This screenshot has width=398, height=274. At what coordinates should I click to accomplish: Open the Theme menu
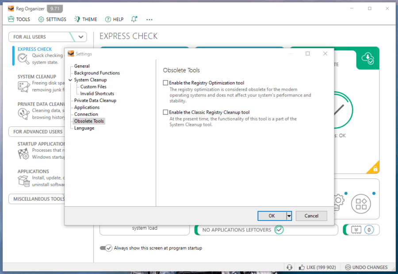pos(85,19)
